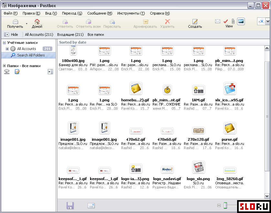This screenshot has height=213, width=271.
Task: Expand the Папки - Все папки section
Action: coord(5,66)
